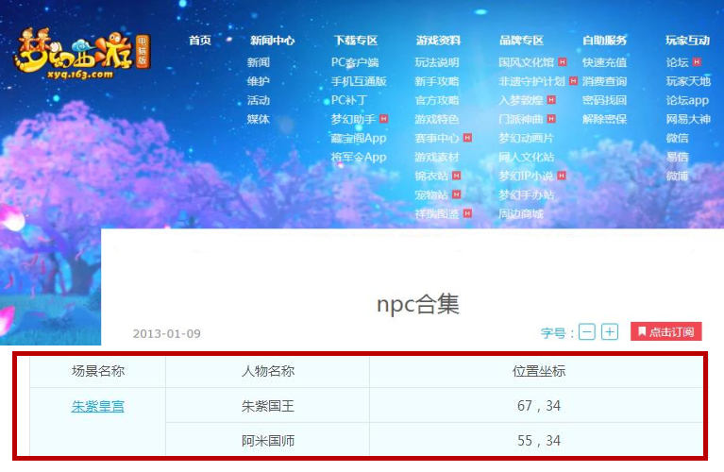Open the 下载专区 menu heading

click(x=356, y=41)
